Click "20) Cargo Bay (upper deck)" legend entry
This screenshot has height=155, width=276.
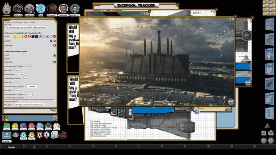pos(102,124)
